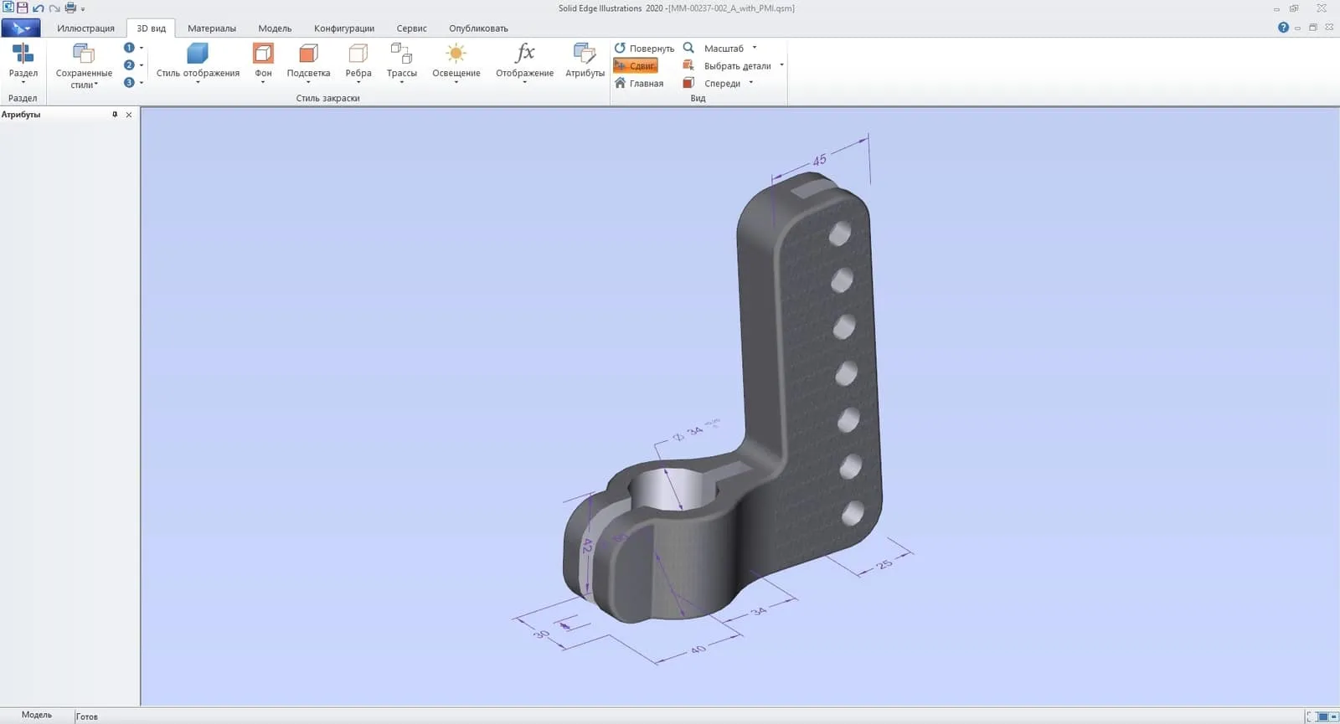Image resolution: width=1340 pixels, height=724 pixels.
Task: Expand the Ребра dropdown arrow
Action: tap(358, 82)
